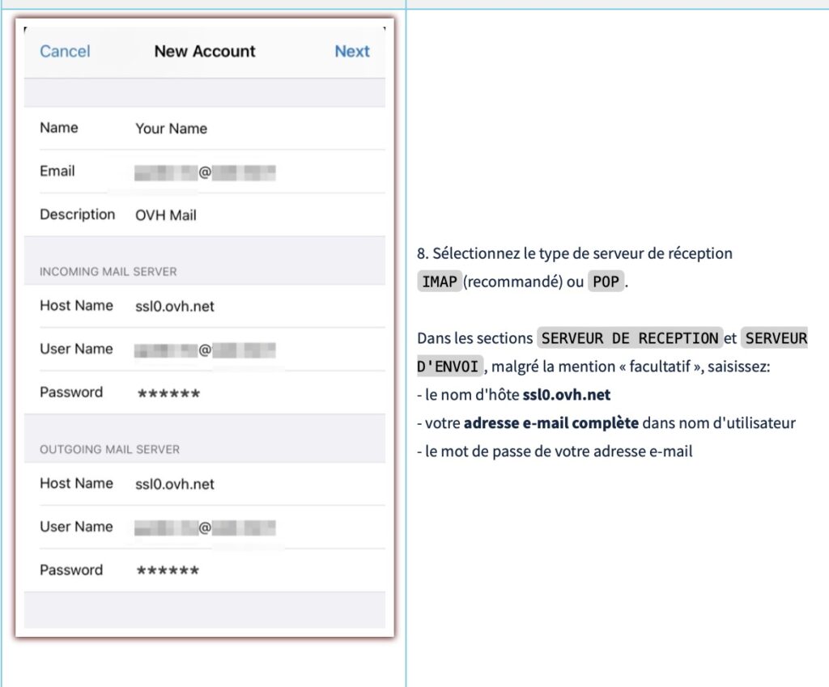The width and height of the screenshot is (829, 687).
Task: Click the bold ssl0.ovh.net hostname in instructions
Action: pos(567,395)
